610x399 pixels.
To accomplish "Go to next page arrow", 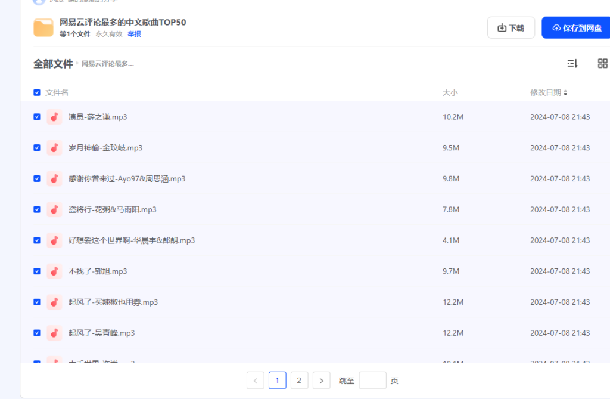I will point(321,381).
